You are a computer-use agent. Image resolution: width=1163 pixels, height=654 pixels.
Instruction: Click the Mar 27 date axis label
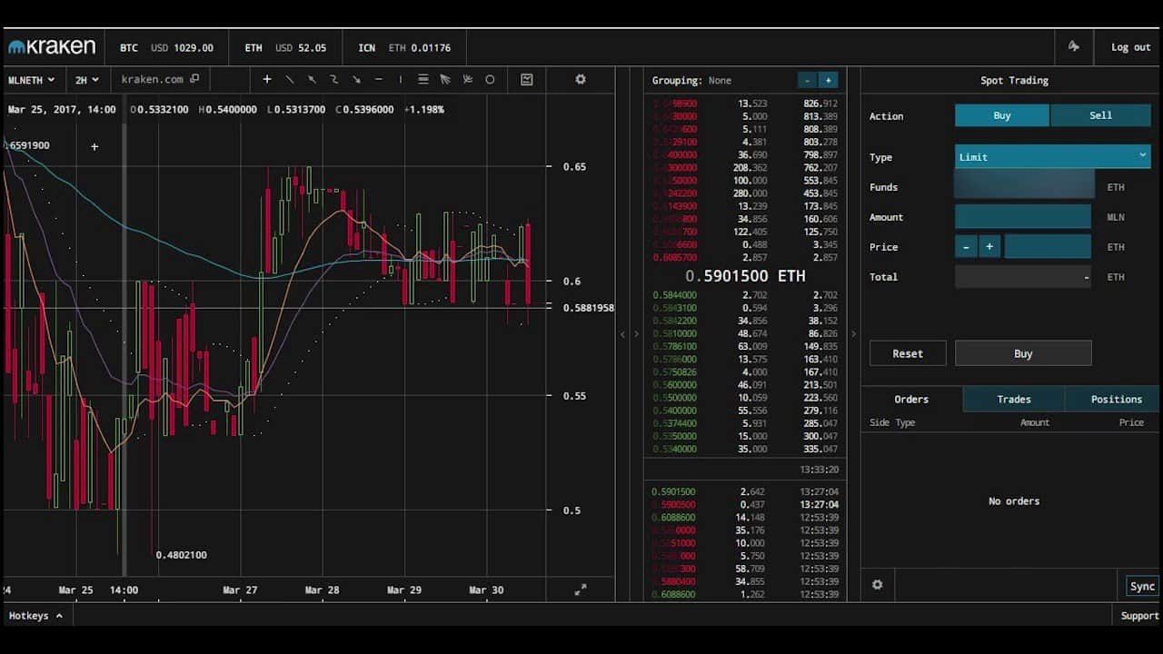[240, 590]
